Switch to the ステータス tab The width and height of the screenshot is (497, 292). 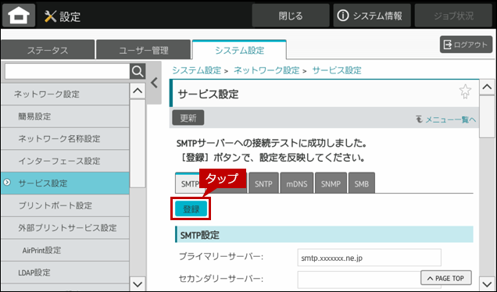[48, 50]
